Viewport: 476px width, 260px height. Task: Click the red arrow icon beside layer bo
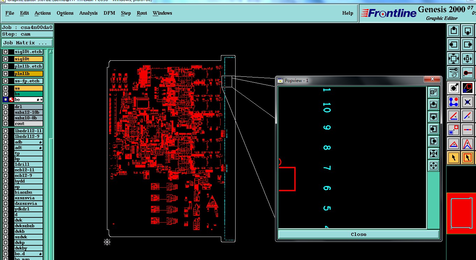click(11, 99)
